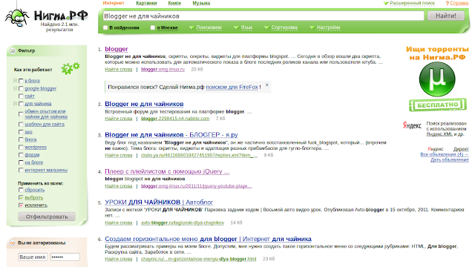475x267 pixels.
Task: Open the 'УРОКИ ДЛЯ ЧАЙНИКОВ | Автоблог' result
Action: pos(159,202)
